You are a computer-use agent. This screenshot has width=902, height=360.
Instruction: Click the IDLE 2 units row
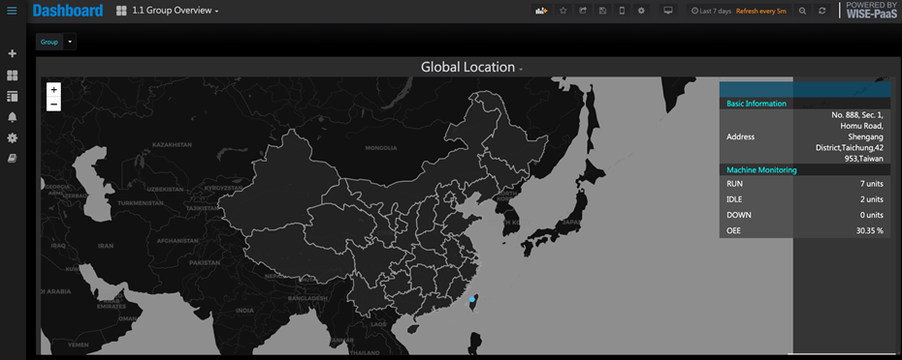[805, 199]
